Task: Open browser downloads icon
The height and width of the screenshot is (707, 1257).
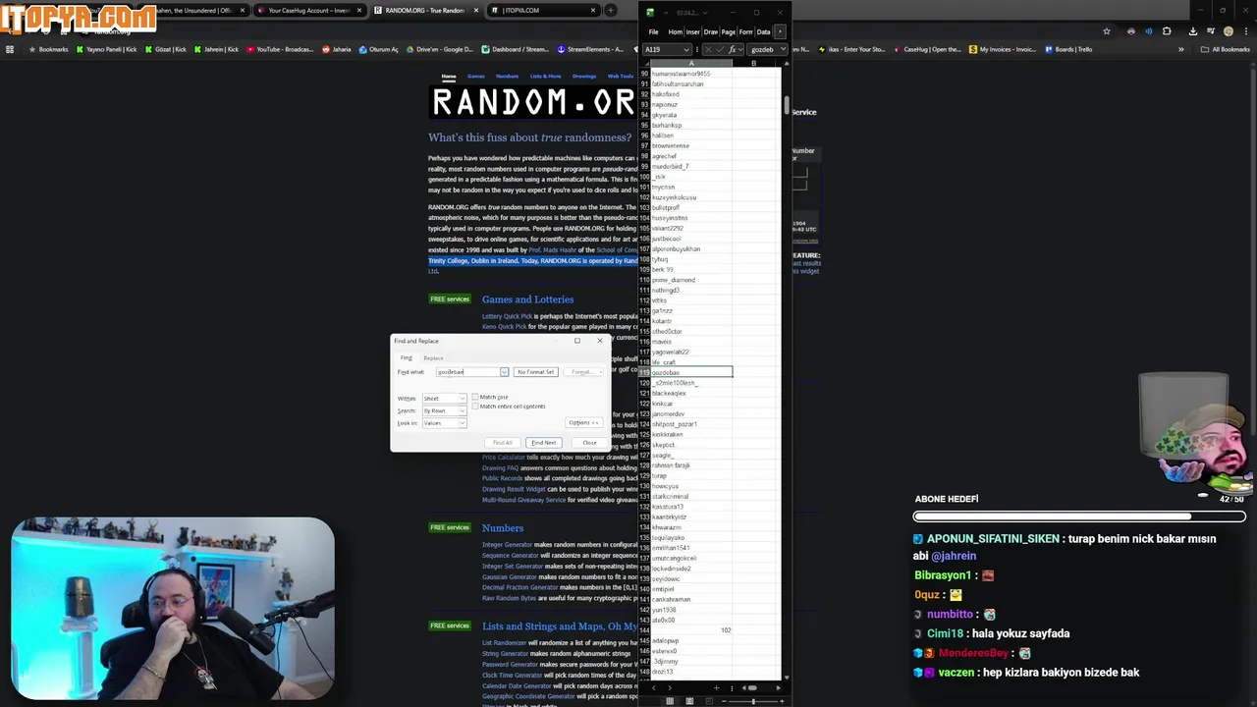Action: pos(1193,31)
